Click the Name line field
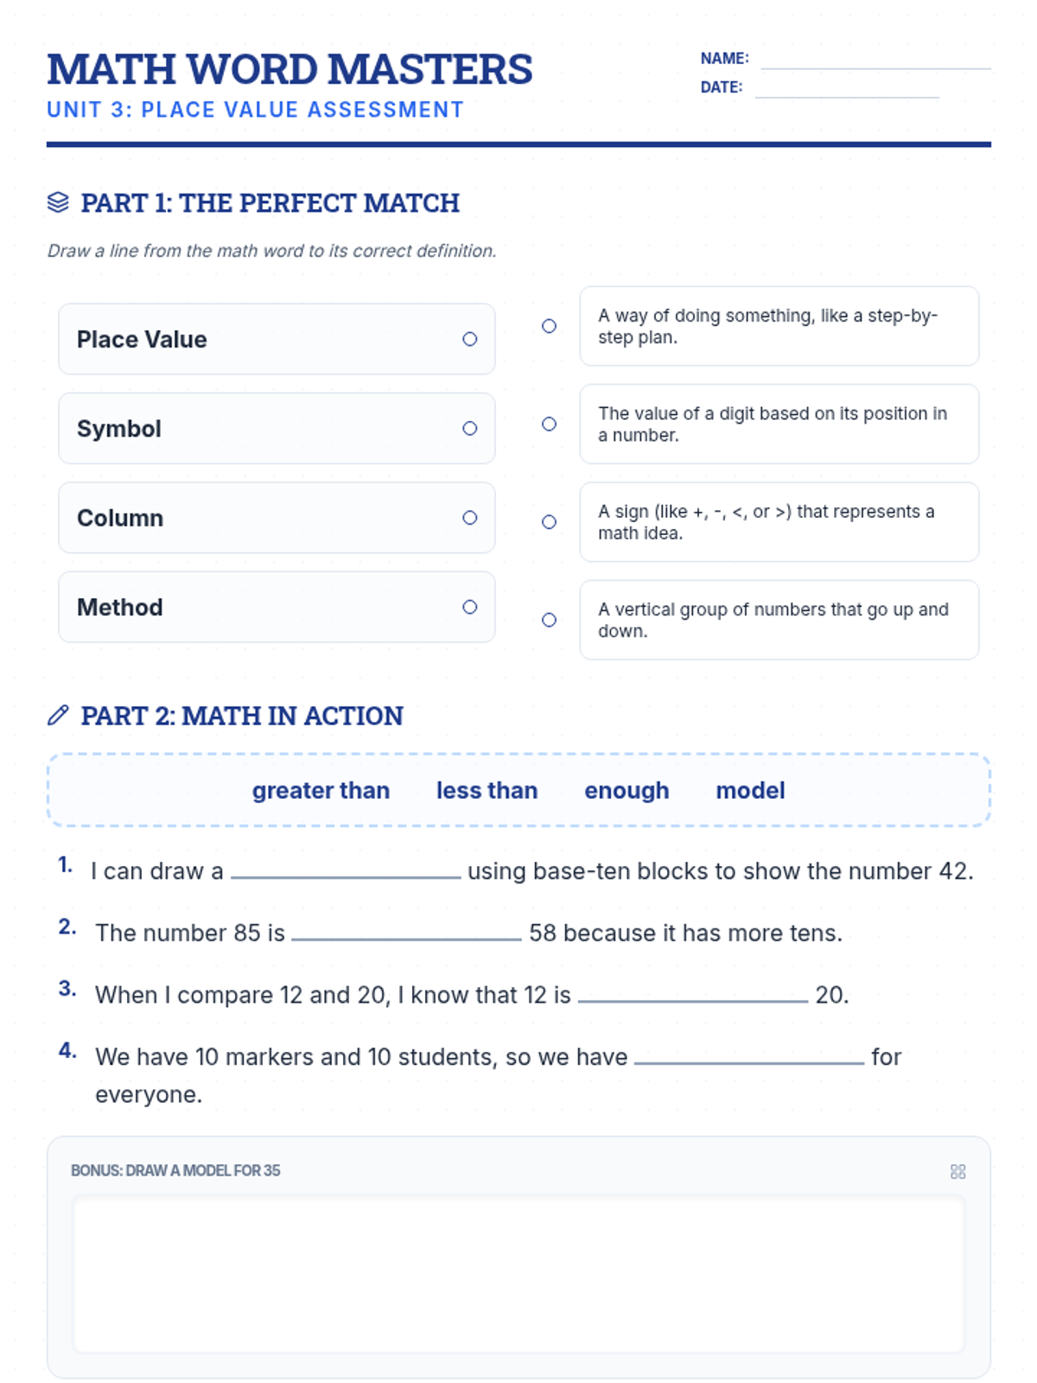 click(875, 59)
